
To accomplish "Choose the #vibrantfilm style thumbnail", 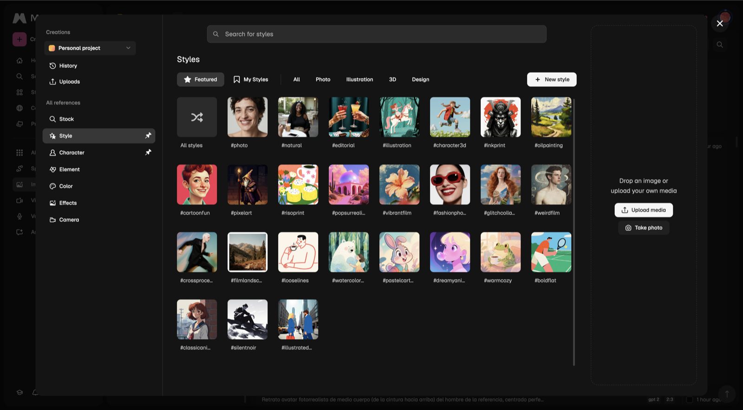I will (x=399, y=185).
